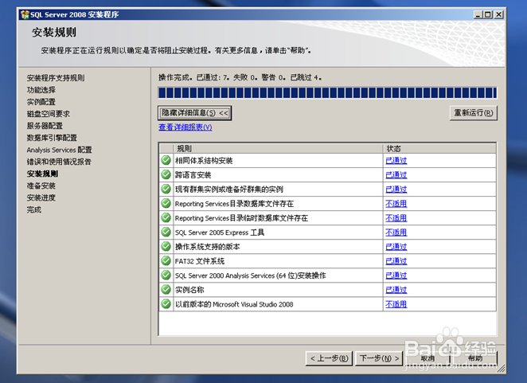Select 功能选择 step in sidebar

pyautogui.click(x=41, y=90)
